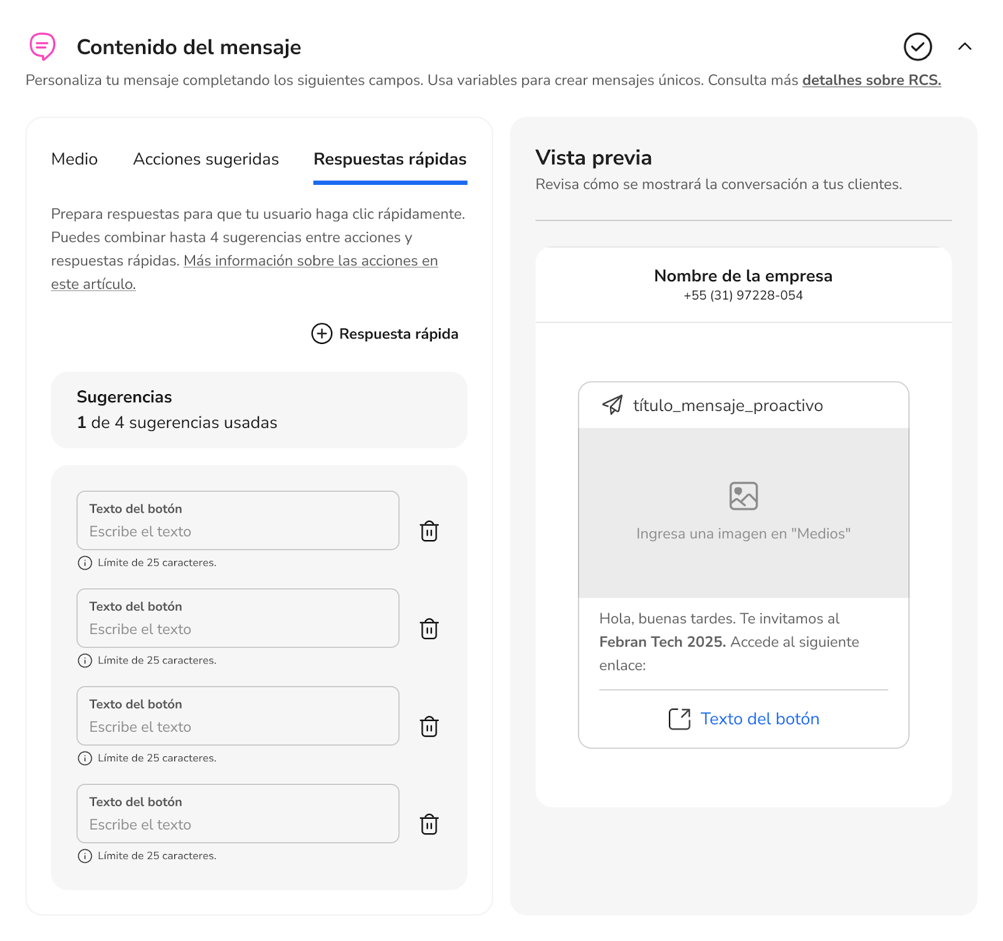Viewport: 1003px width, 941px height.
Task: Switch to the Medio tab
Action: click(75, 159)
